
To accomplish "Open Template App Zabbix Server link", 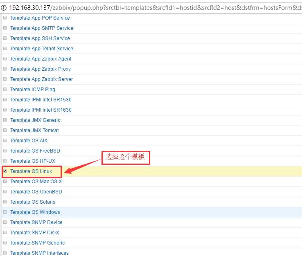I will pyautogui.click(x=42, y=79).
